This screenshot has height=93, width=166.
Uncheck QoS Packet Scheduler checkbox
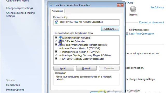point(56,41)
